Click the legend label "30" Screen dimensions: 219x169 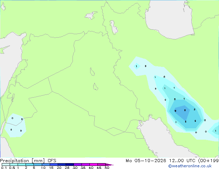(75, 168)
